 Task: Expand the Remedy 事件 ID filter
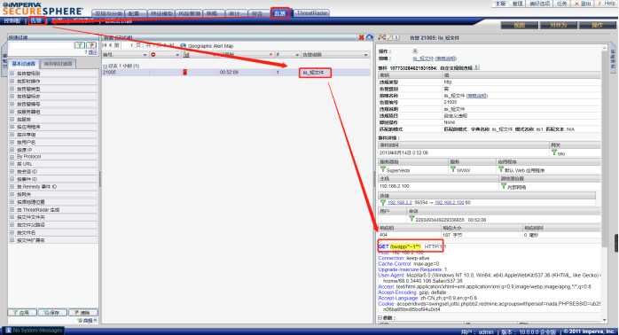(x=12, y=187)
